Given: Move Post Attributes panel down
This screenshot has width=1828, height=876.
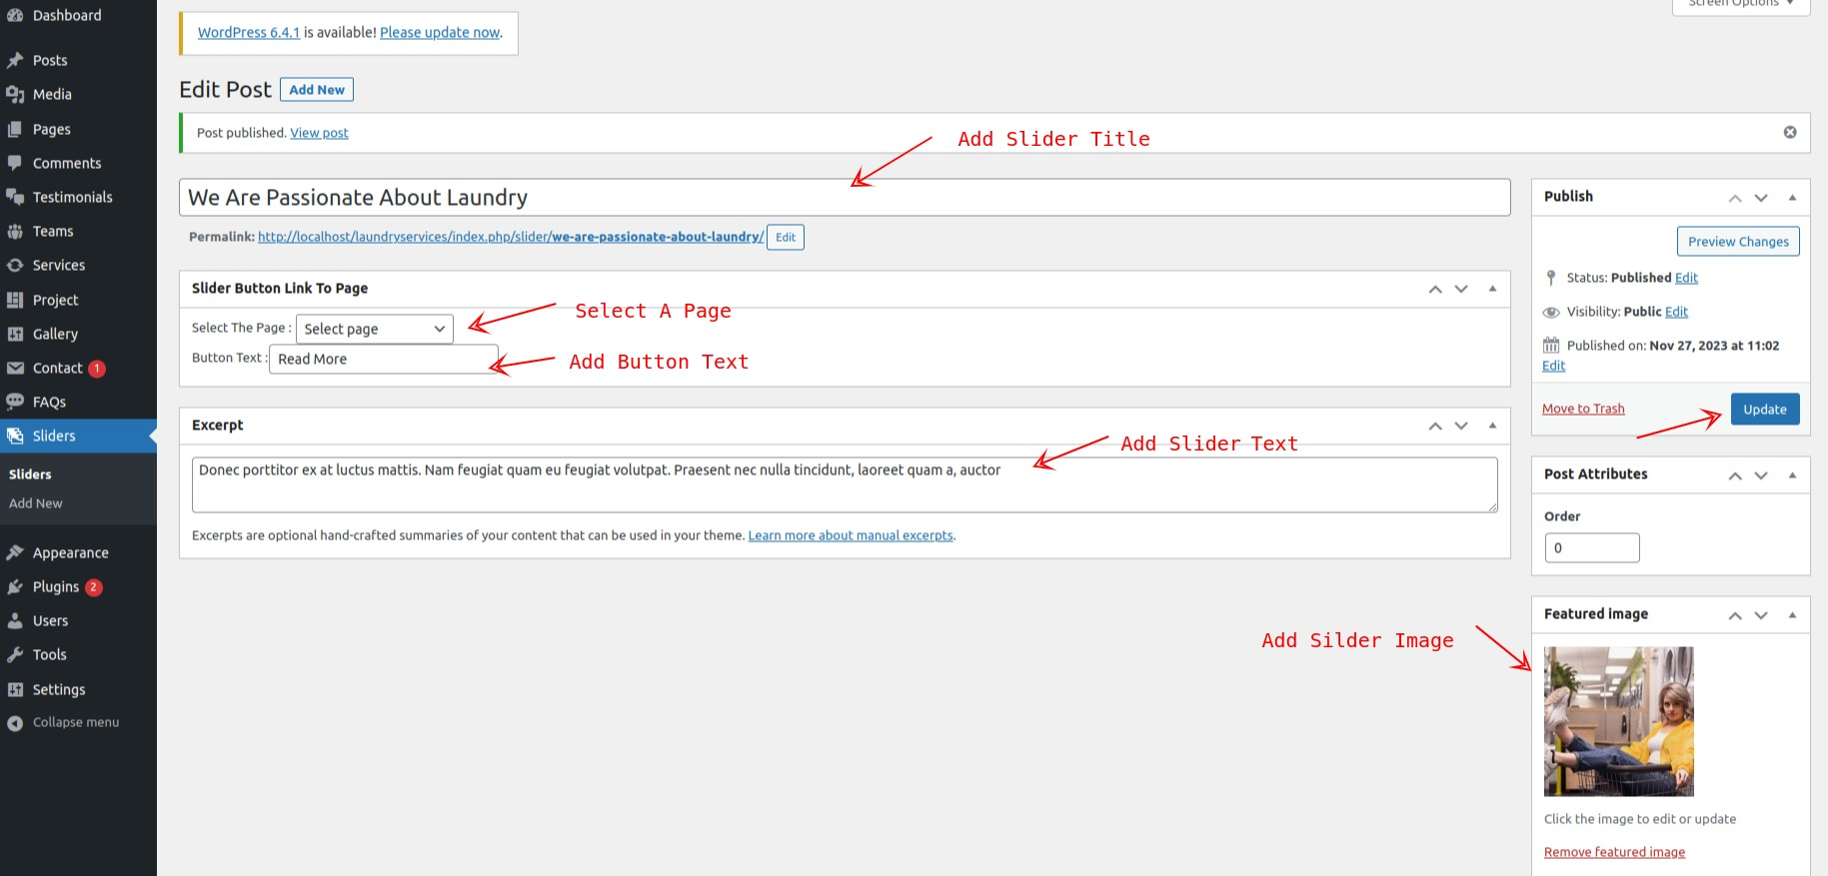Looking at the screenshot, I should (x=1761, y=475).
